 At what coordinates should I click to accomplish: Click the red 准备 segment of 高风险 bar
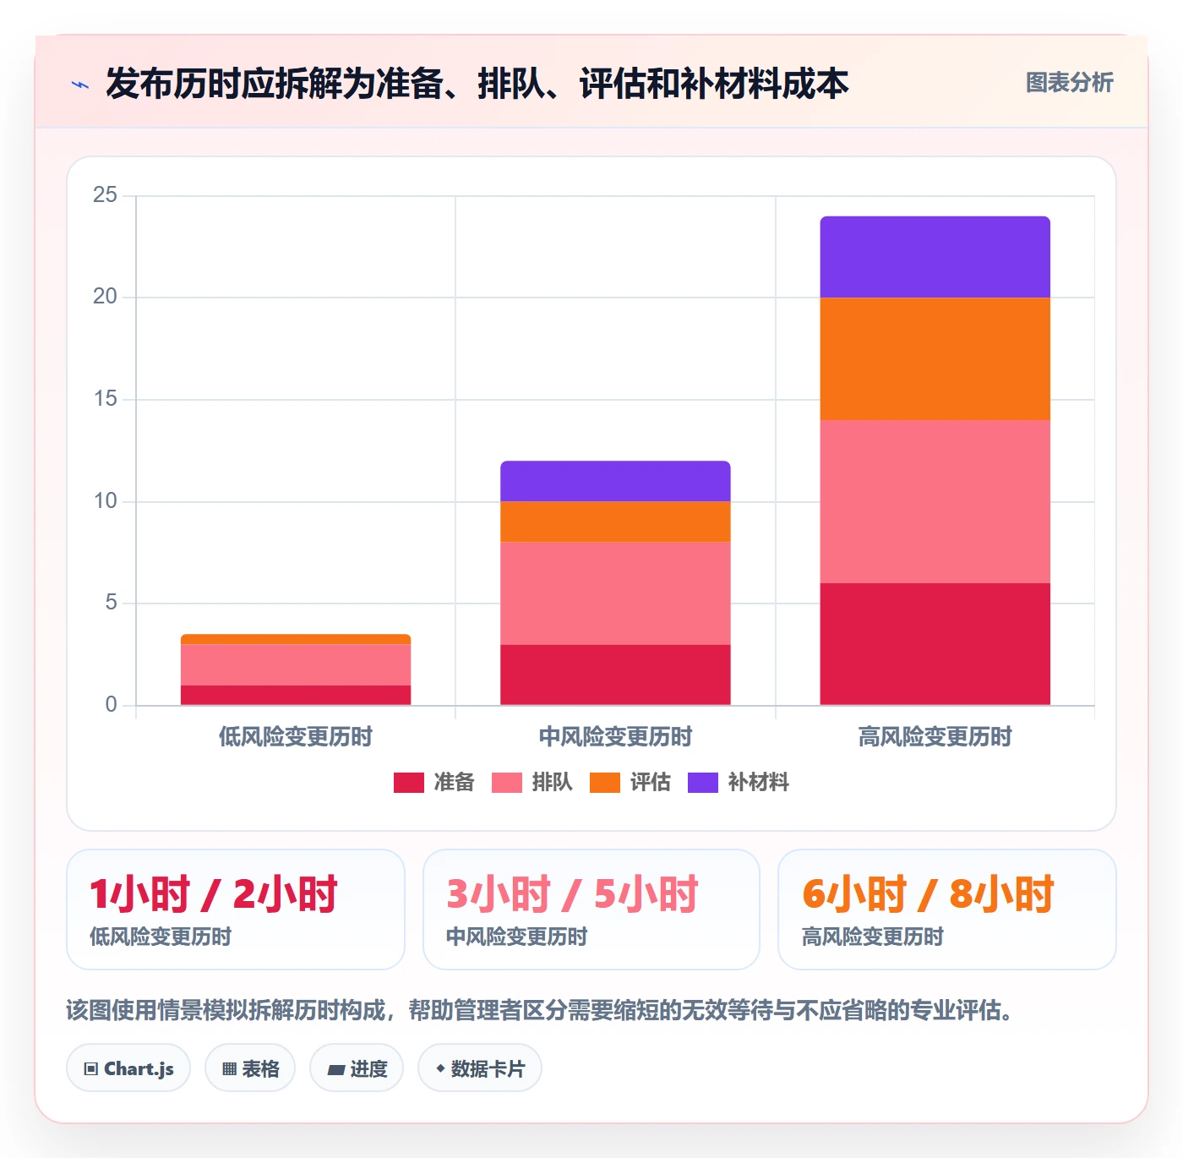pos(935,644)
